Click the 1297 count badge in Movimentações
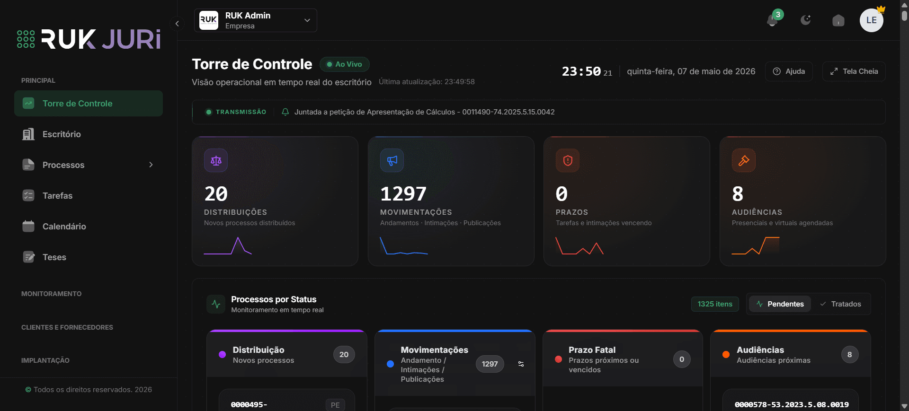The image size is (909, 411). point(490,364)
